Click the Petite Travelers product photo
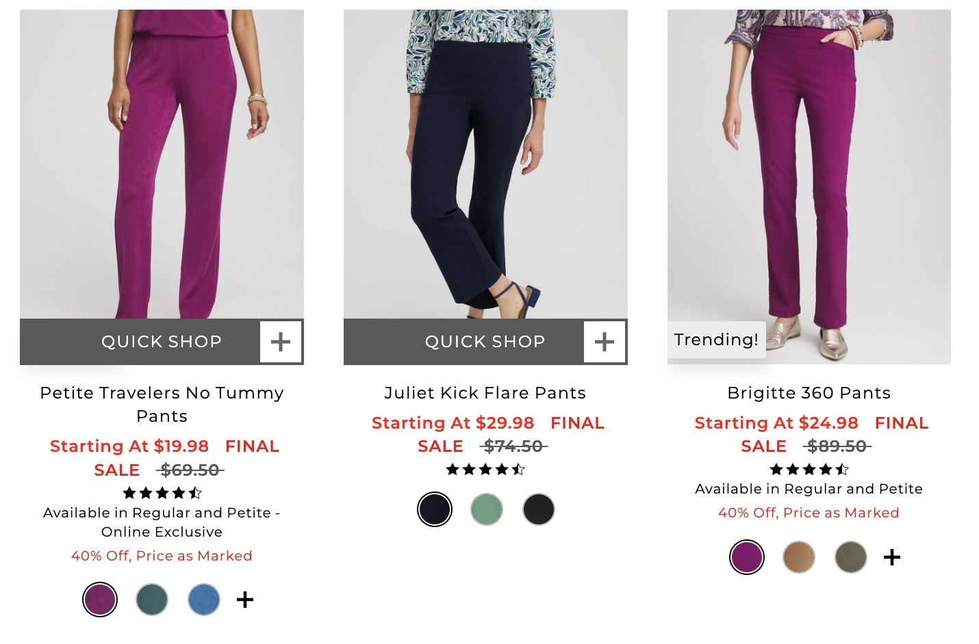 pyautogui.click(x=162, y=164)
